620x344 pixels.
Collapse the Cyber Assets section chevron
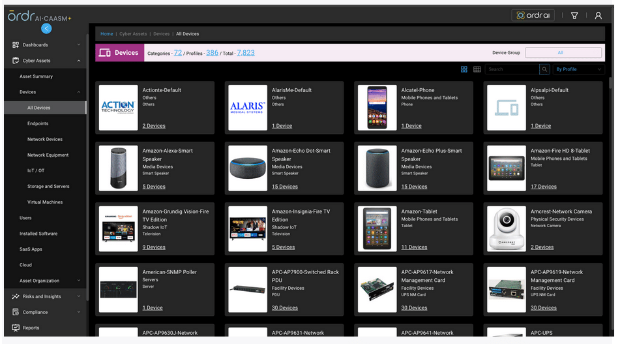(79, 61)
